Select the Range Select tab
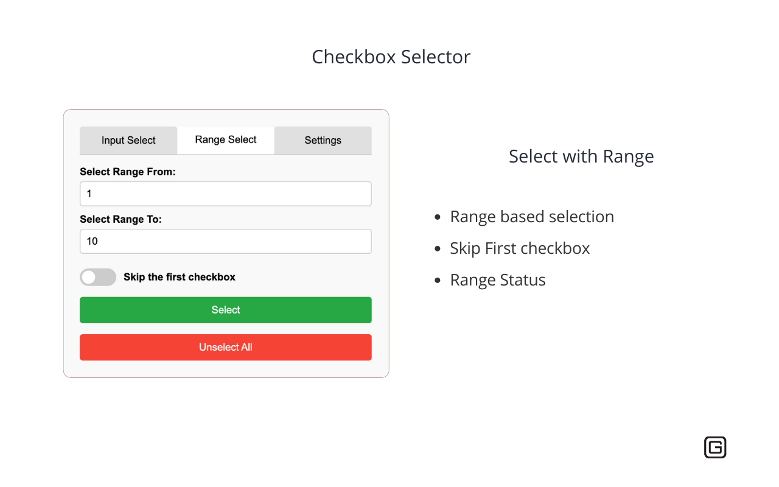 click(225, 140)
